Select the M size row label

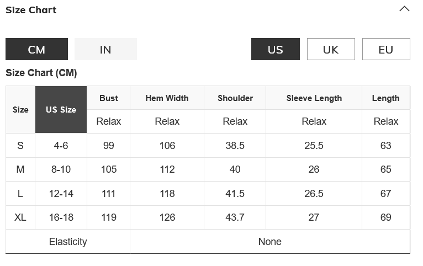(20, 169)
